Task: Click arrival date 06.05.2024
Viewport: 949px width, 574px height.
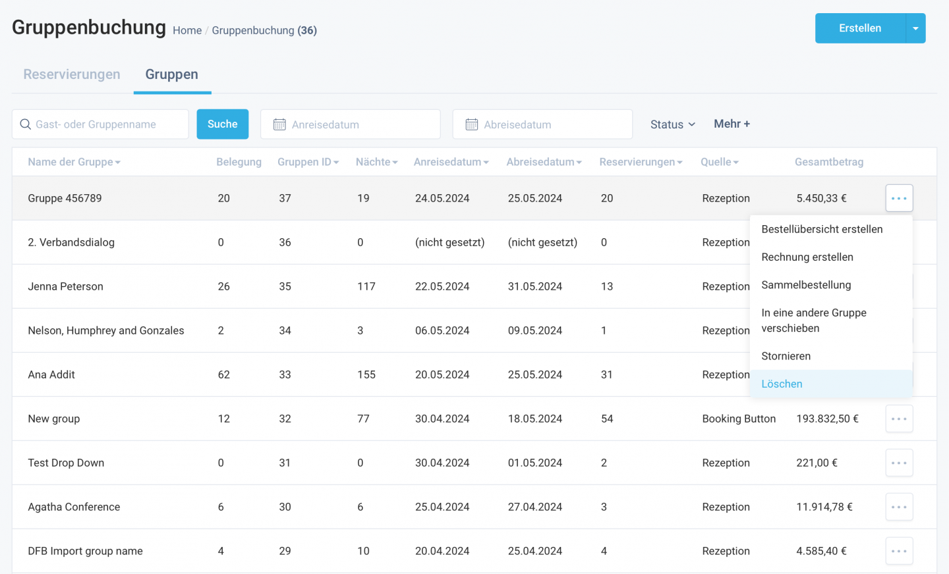Action: click(x=442, y=330)
